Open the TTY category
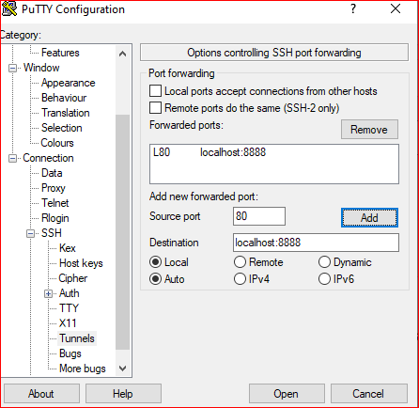Image resolution: width=419 pixels, height=408 pixels. tap(69, 308)
